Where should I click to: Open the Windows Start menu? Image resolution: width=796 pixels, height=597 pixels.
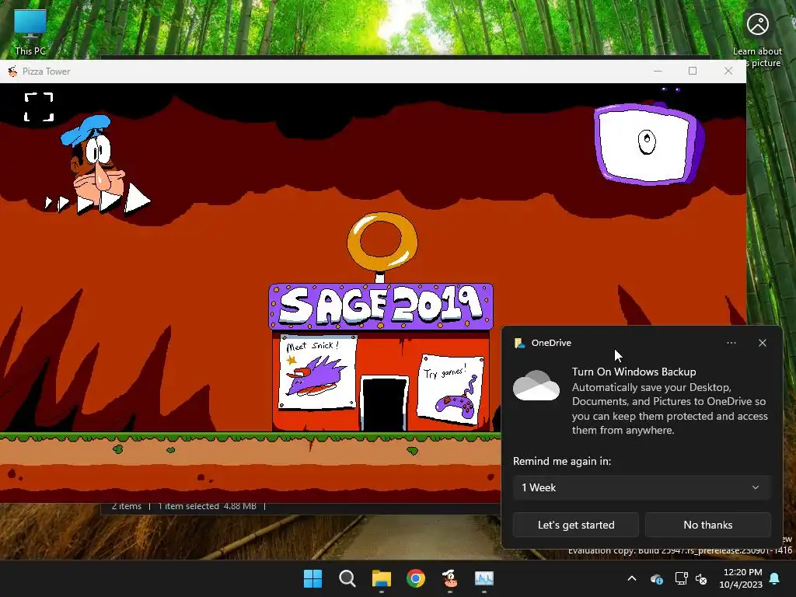(312, 578)
